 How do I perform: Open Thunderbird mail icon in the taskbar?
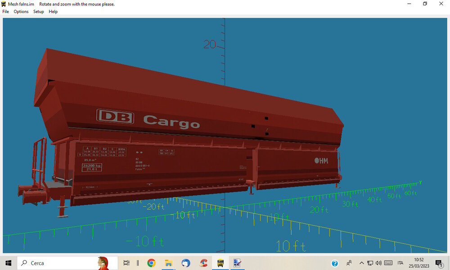[186, 263]
